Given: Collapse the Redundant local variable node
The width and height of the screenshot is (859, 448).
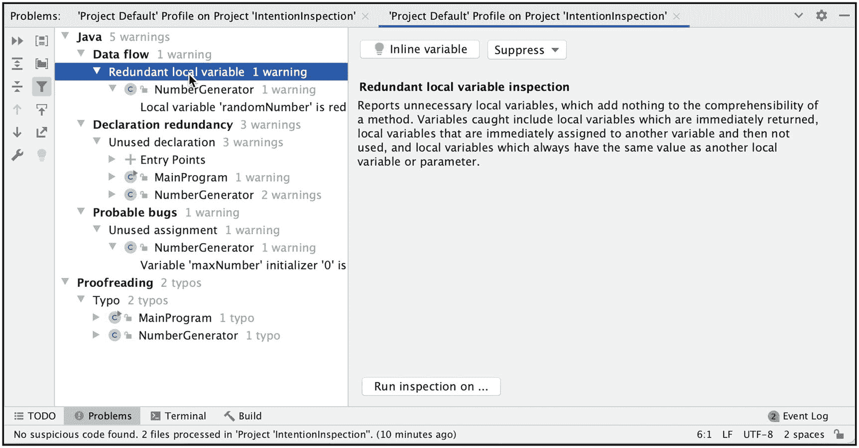Looking at the screenshot, I should (97, 71).
